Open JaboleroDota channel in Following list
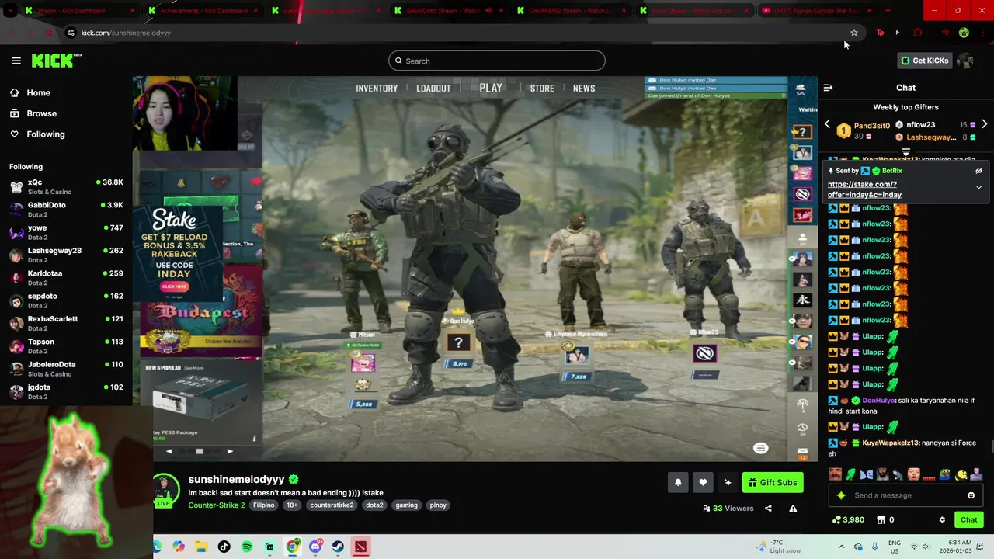 pos(66,369)
